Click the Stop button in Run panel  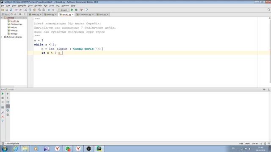(3, 98)
